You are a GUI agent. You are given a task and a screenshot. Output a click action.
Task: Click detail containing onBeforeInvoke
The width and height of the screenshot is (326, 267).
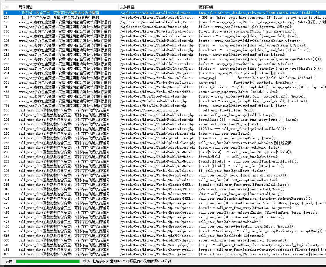pyautogui.click(x=258, y=212)
